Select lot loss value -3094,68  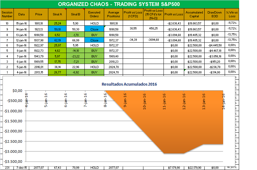click(153, 40)
